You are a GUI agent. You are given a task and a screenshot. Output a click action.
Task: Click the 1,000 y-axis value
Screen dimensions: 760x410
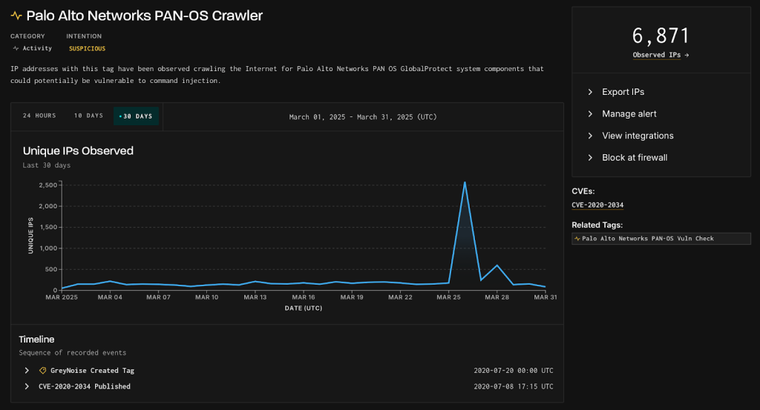(x=48, y=248)
